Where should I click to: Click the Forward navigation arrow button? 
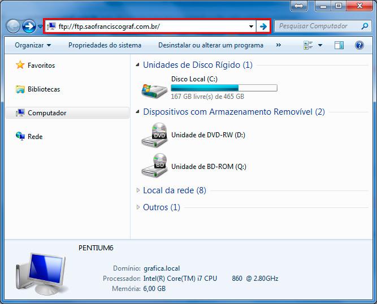click(x=29, y=26)
